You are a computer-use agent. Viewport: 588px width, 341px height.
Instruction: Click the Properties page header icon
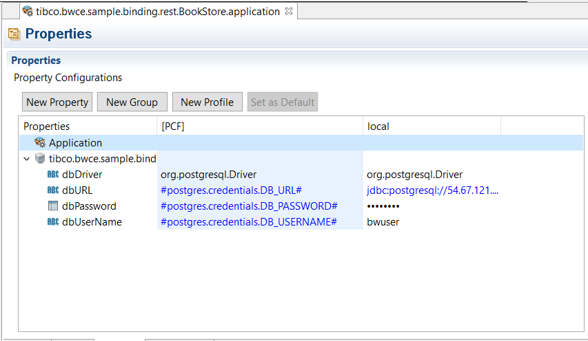click(14, 34)
